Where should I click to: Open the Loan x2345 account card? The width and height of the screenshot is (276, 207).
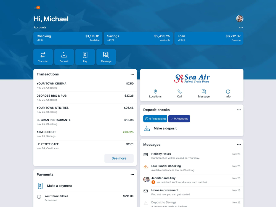point(209,38)
